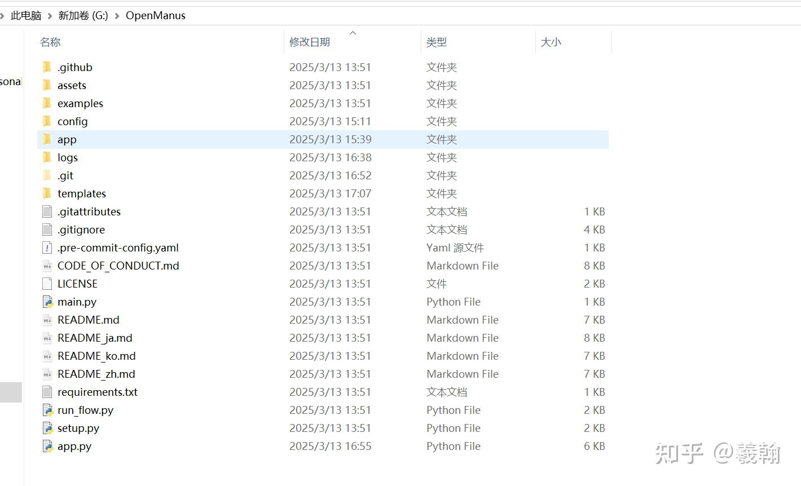Click the 2025/3/13 17:07 date of templates
The height and width of the screenshot is (486, 801).
331,194
